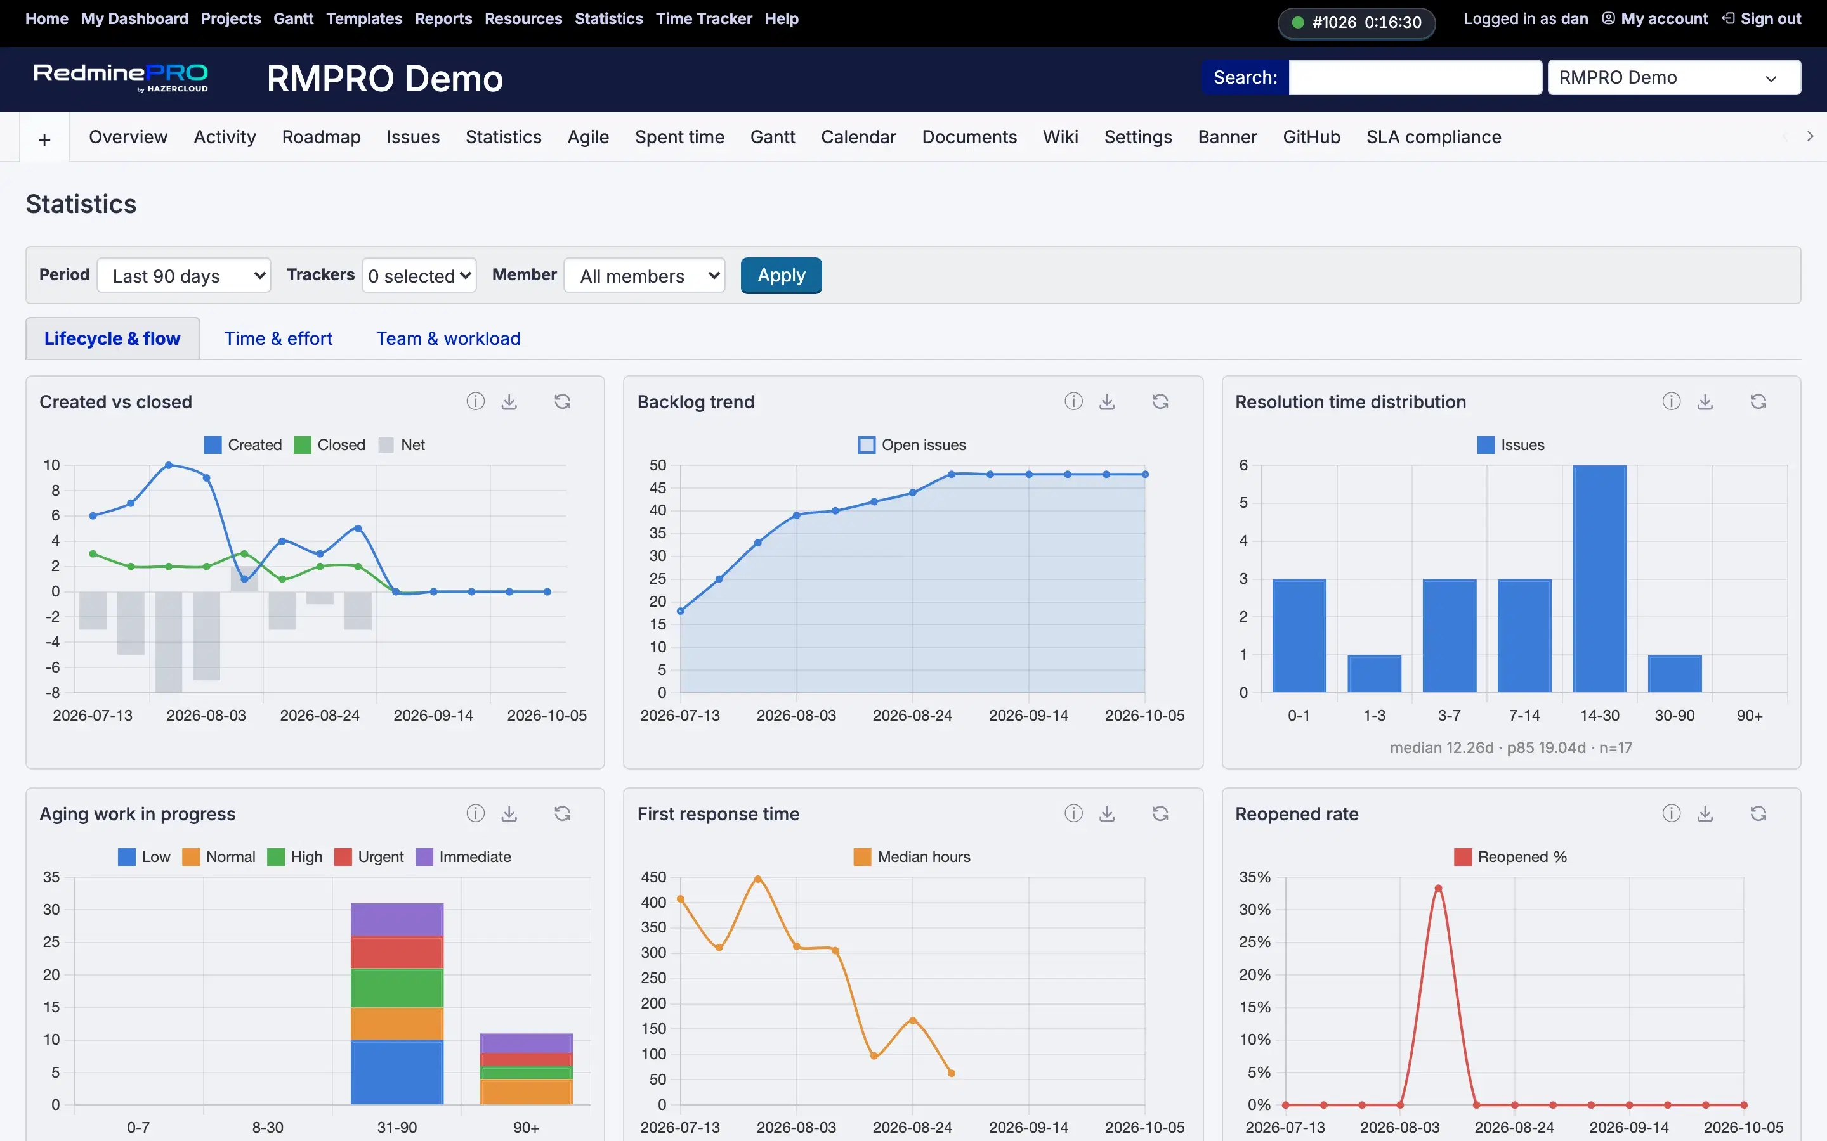The image size is (1827, 1141).
Task: Download First response time chart
Action: pyautogui.click(x=1108, y=813)
